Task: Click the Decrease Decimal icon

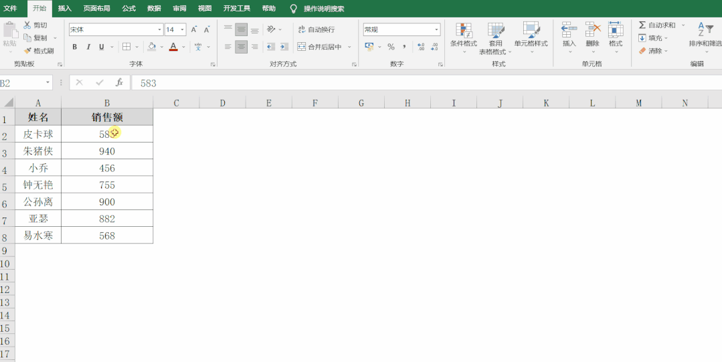Action: (x=434, y=47)
